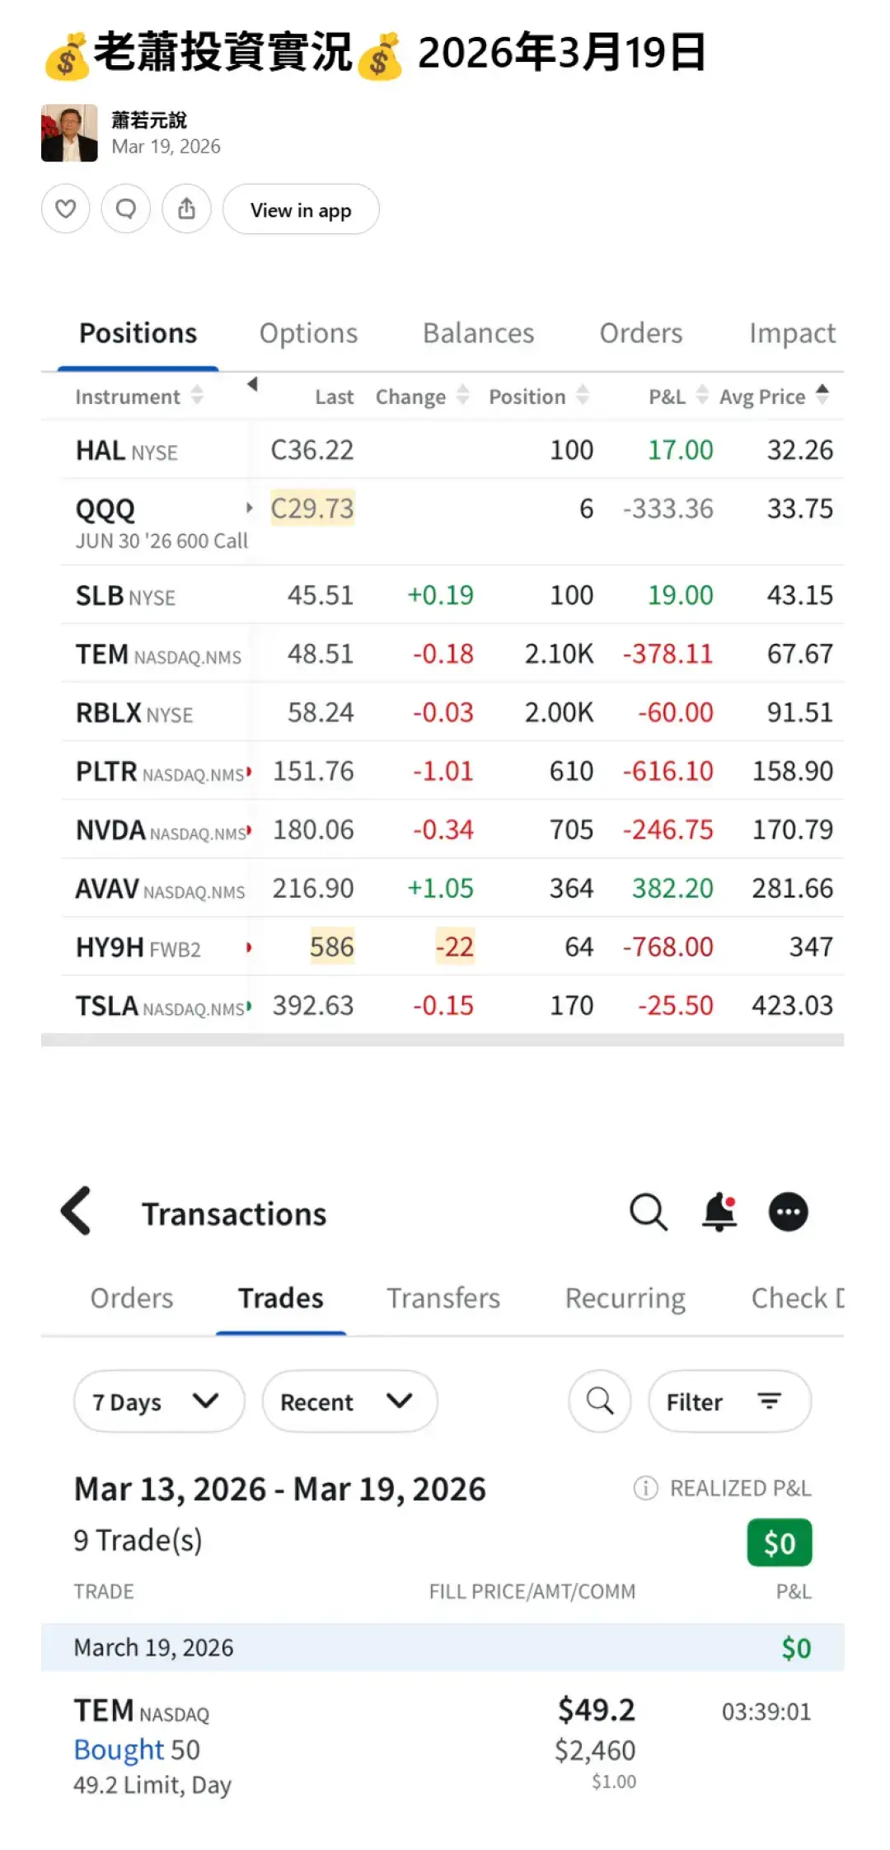Viewport: 890px width, 1850px height.
Task: Open search in Transactions header
Action: (648, 1212)
